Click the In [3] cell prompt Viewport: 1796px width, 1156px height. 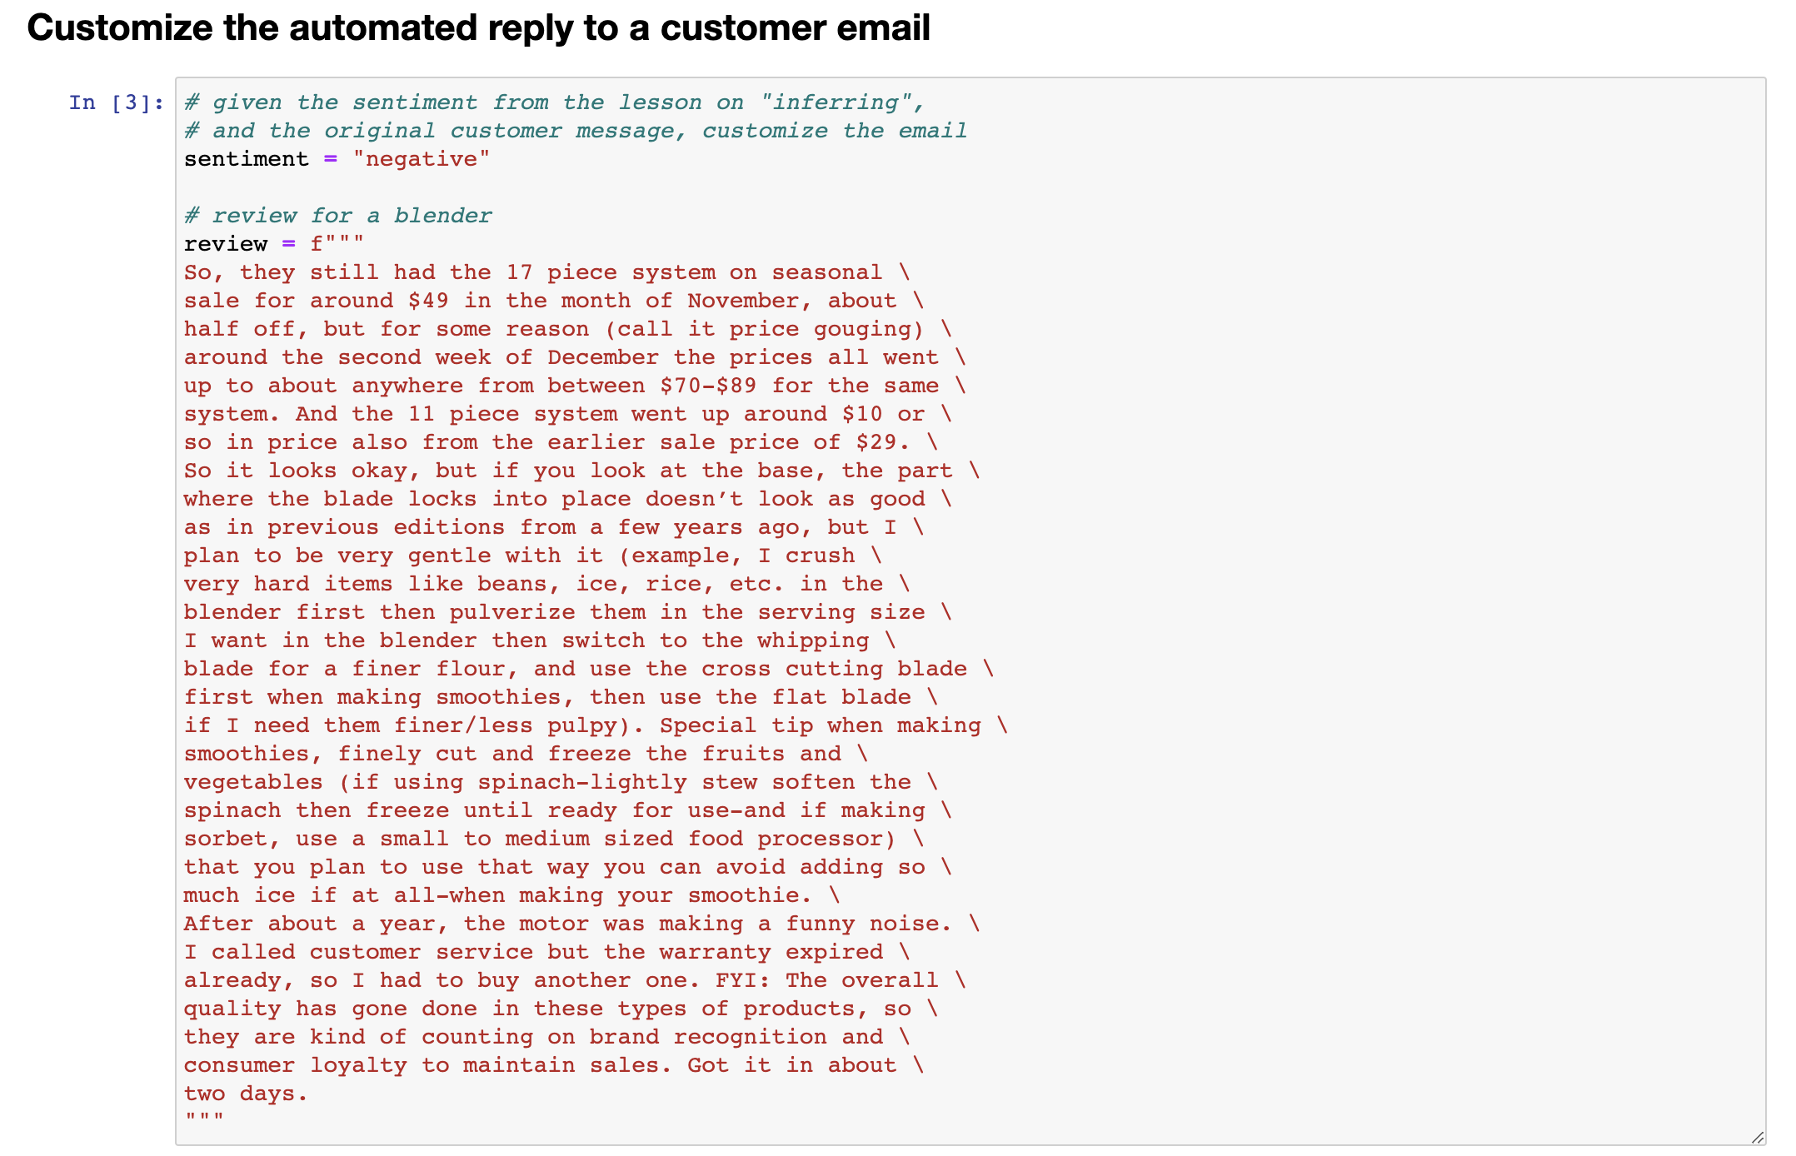click(x=117, y=102)
